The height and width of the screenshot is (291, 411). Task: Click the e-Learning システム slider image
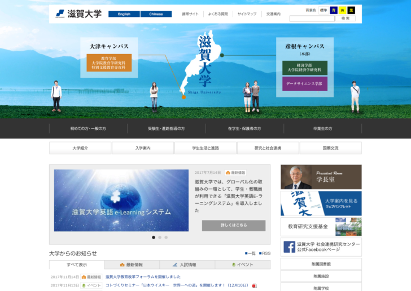pyautogui.click(x=121, y=200)
